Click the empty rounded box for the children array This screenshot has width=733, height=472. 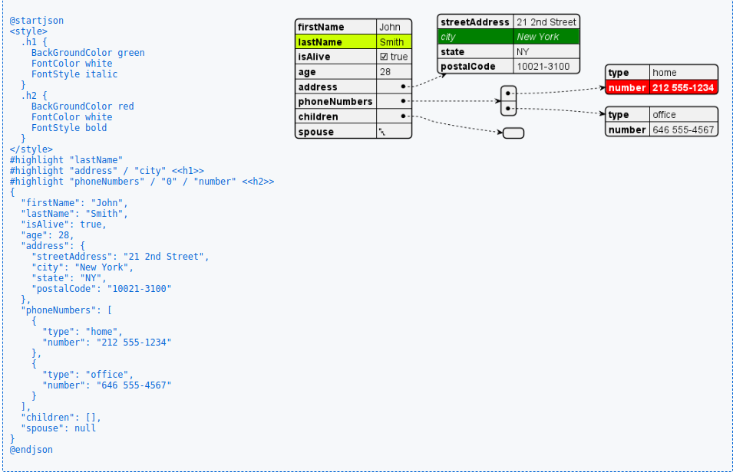point(513,133)
